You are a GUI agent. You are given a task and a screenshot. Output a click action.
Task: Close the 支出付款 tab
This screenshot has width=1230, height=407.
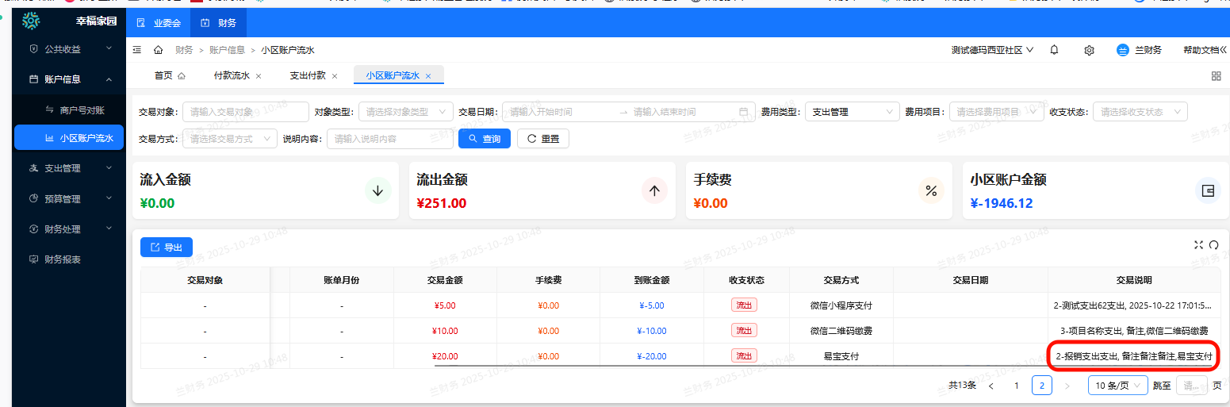tap(335, 76)
